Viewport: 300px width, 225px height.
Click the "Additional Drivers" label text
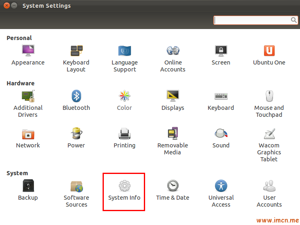(28, 111)
